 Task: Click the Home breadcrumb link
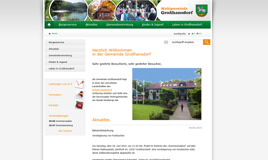54,34
